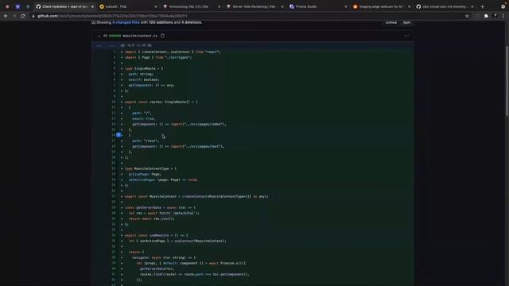Select the first pinned red tab
Screen dimensions: 509x286
[x=7, y=6]
